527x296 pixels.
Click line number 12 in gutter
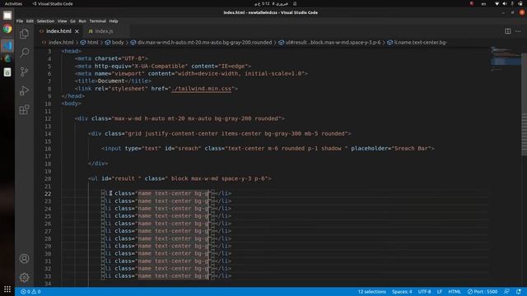(x=48, y=118)
